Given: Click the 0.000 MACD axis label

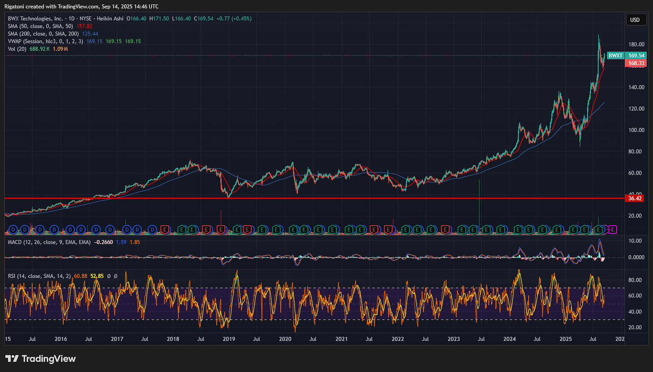Looking at the screenshot, I should [x=636, y=258].
